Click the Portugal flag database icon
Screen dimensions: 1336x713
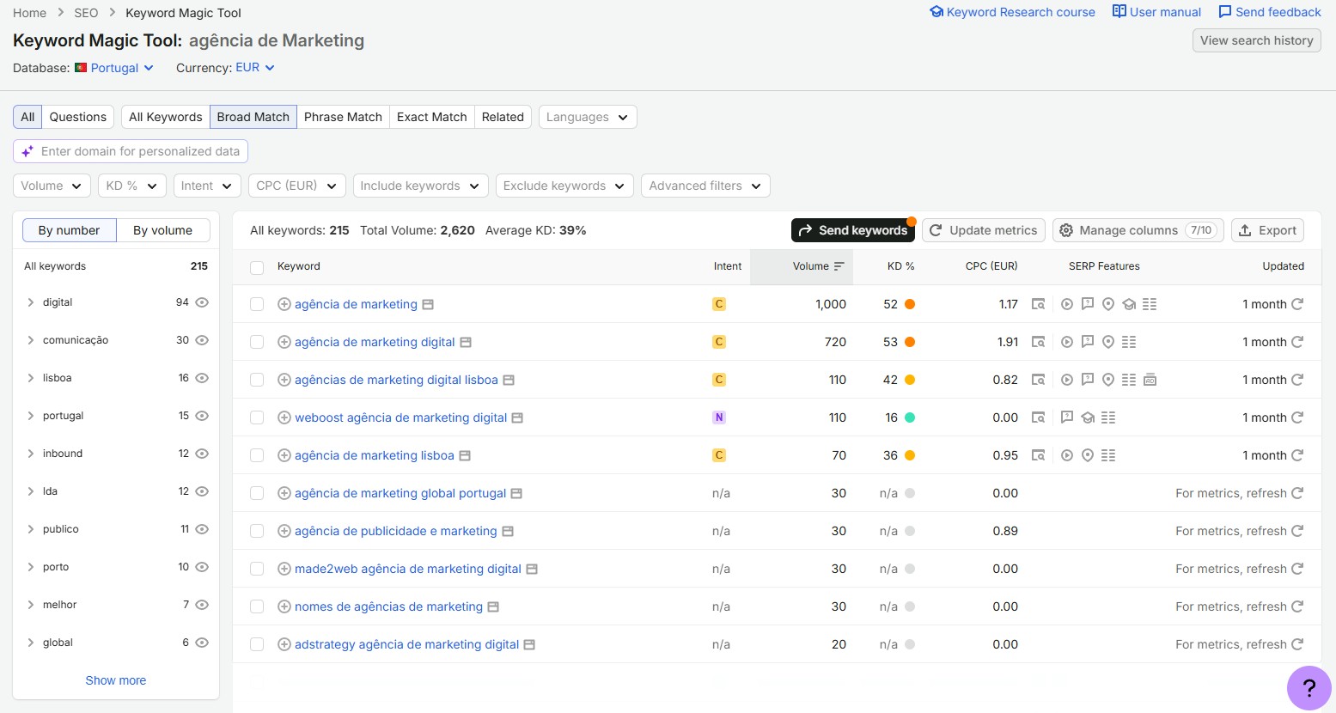click(81, 68)
